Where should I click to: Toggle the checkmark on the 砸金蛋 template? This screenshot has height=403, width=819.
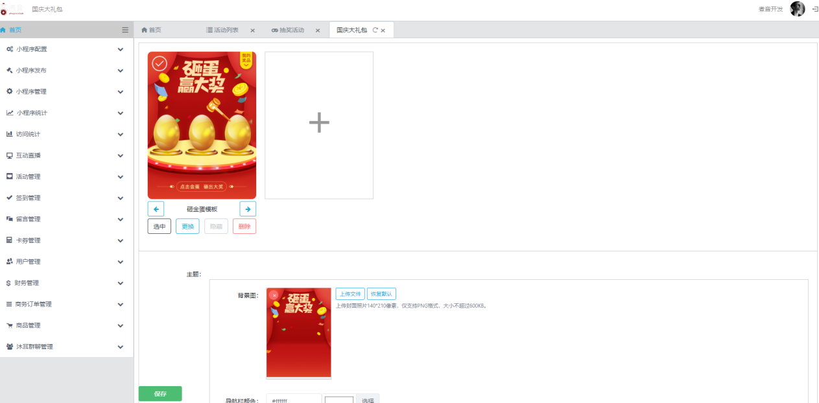(x=160, y=63)
